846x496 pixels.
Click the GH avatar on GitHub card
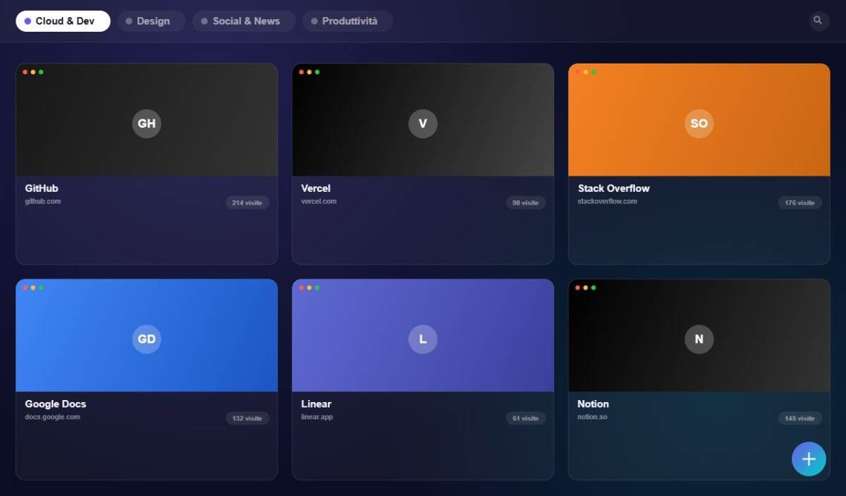pos(147,123)
